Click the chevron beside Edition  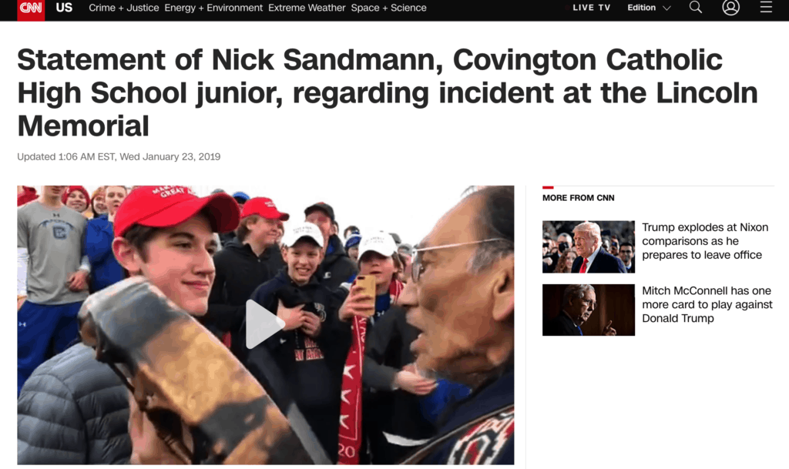(666, 8)
